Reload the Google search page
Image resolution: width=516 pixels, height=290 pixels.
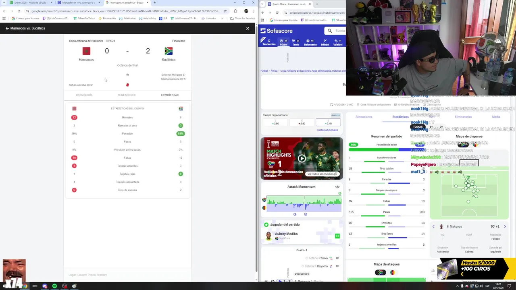point(19,11)
